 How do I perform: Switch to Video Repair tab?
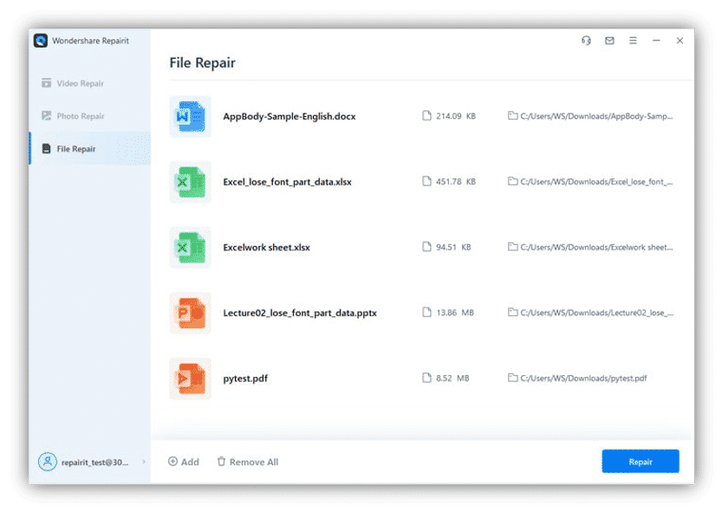click(79, 83)
